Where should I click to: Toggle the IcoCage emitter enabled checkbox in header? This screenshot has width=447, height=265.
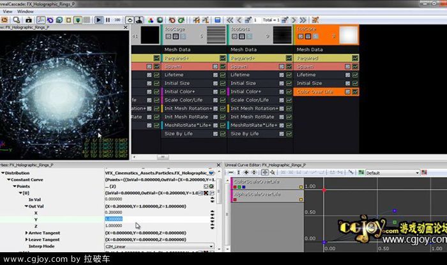(x=168, y=36)
